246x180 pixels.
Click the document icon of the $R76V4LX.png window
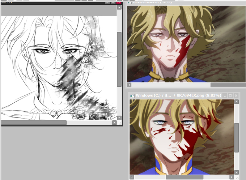(x=132, y=96)
